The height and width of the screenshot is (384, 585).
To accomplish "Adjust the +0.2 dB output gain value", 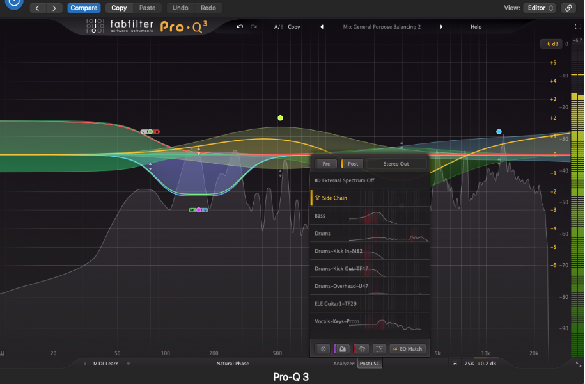I will (x=487, y=364).
